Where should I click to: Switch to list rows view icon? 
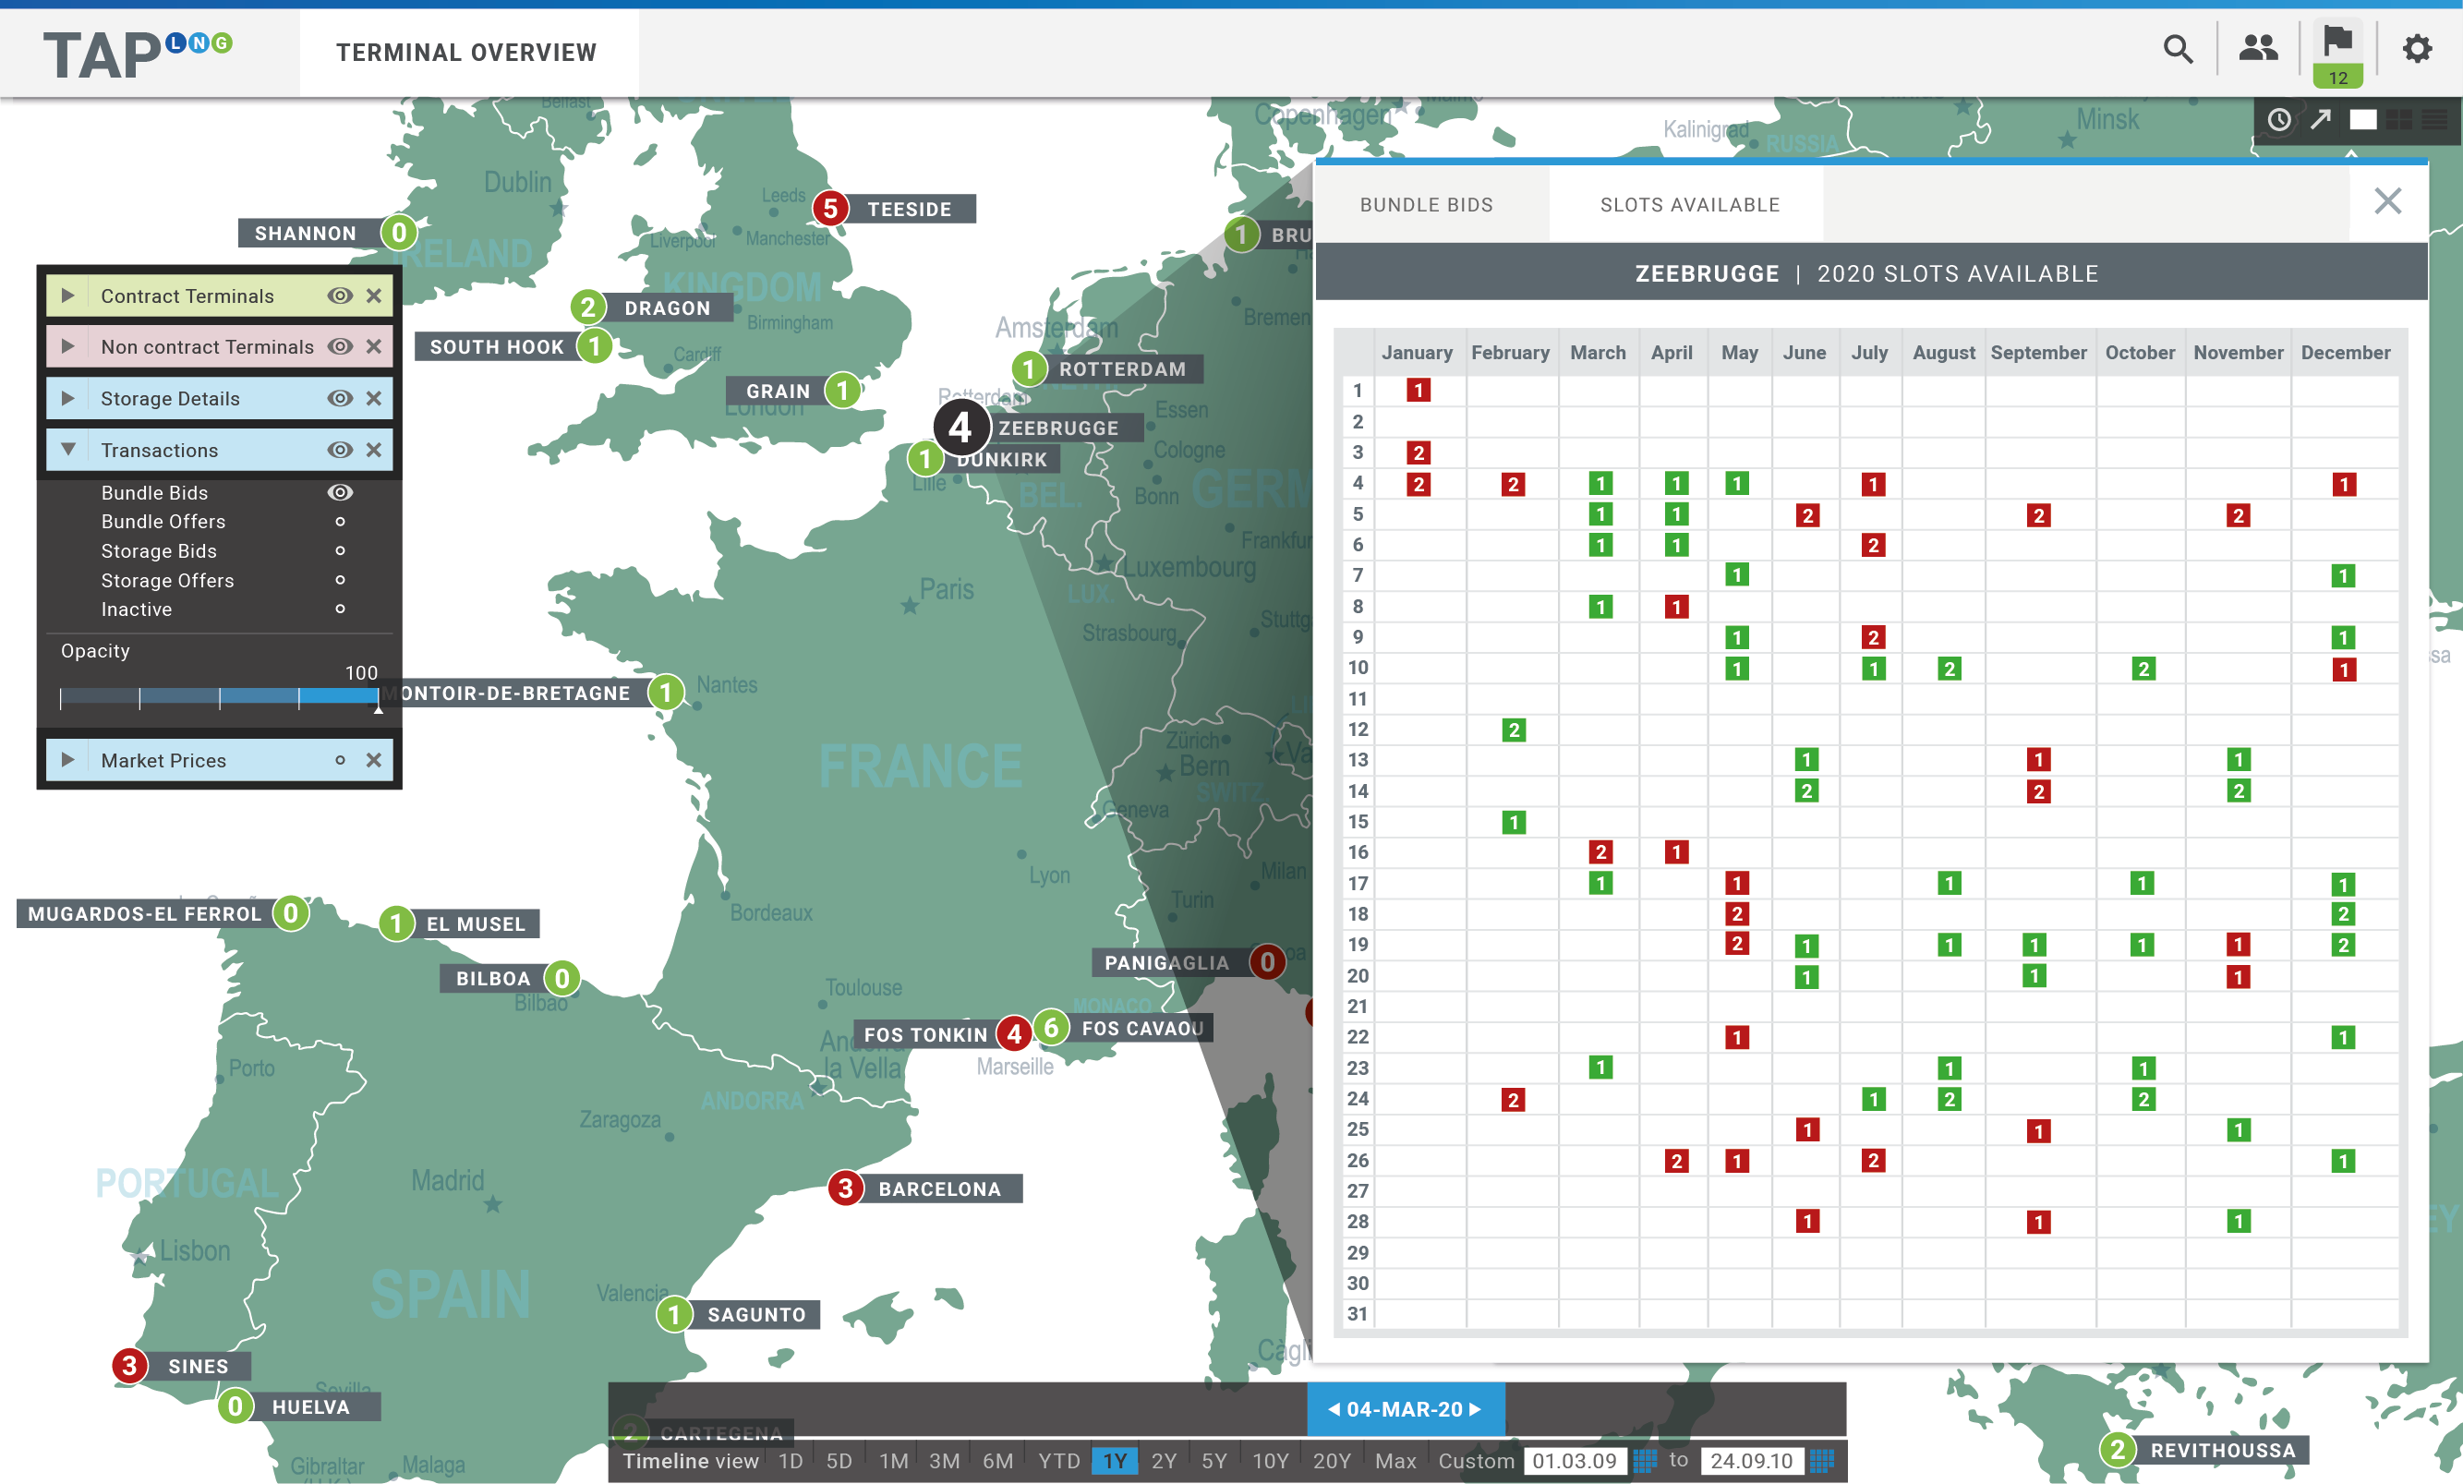(x=2435, y=120)
